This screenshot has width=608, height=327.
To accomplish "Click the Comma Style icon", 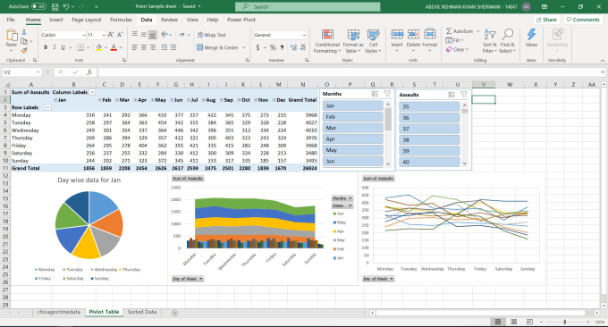I will pos(282,47).
